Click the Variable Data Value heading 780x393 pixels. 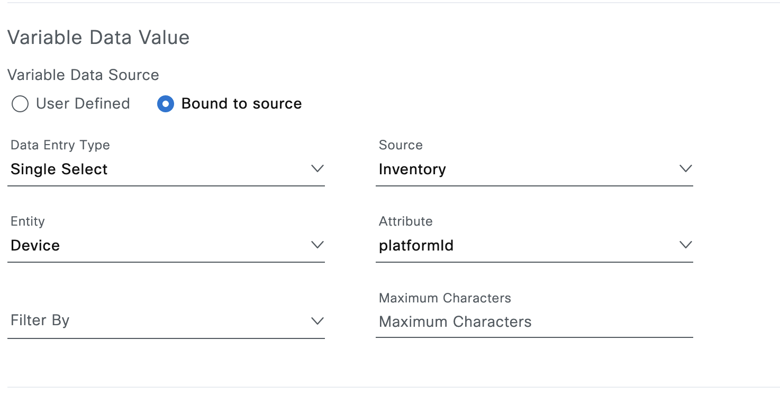coord(98,37)
